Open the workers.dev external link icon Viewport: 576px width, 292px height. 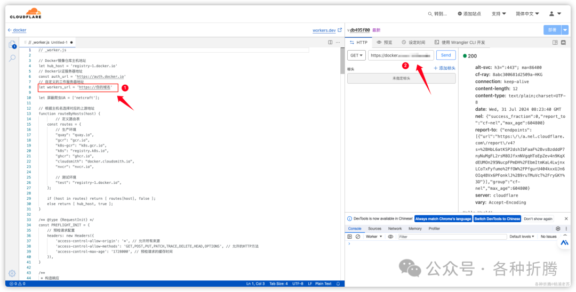click(340, 30)
